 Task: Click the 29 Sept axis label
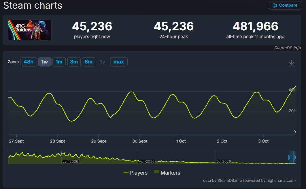point(99,141)
